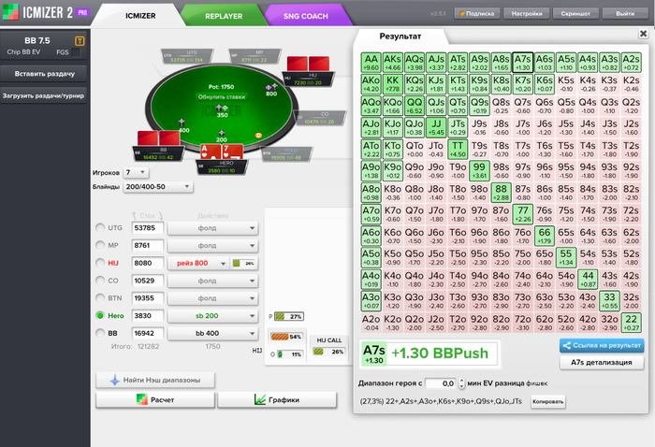Click the P 27% range bar
The image size is (655, 447).
[288, 316]
